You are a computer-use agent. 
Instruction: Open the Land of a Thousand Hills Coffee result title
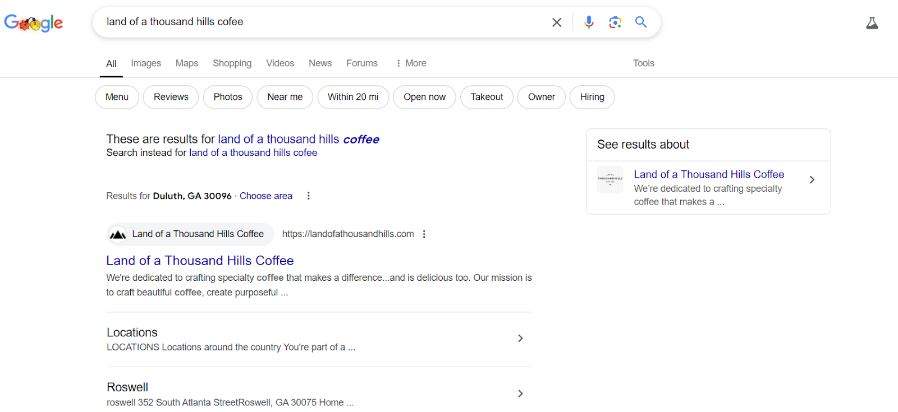(200, 261)
